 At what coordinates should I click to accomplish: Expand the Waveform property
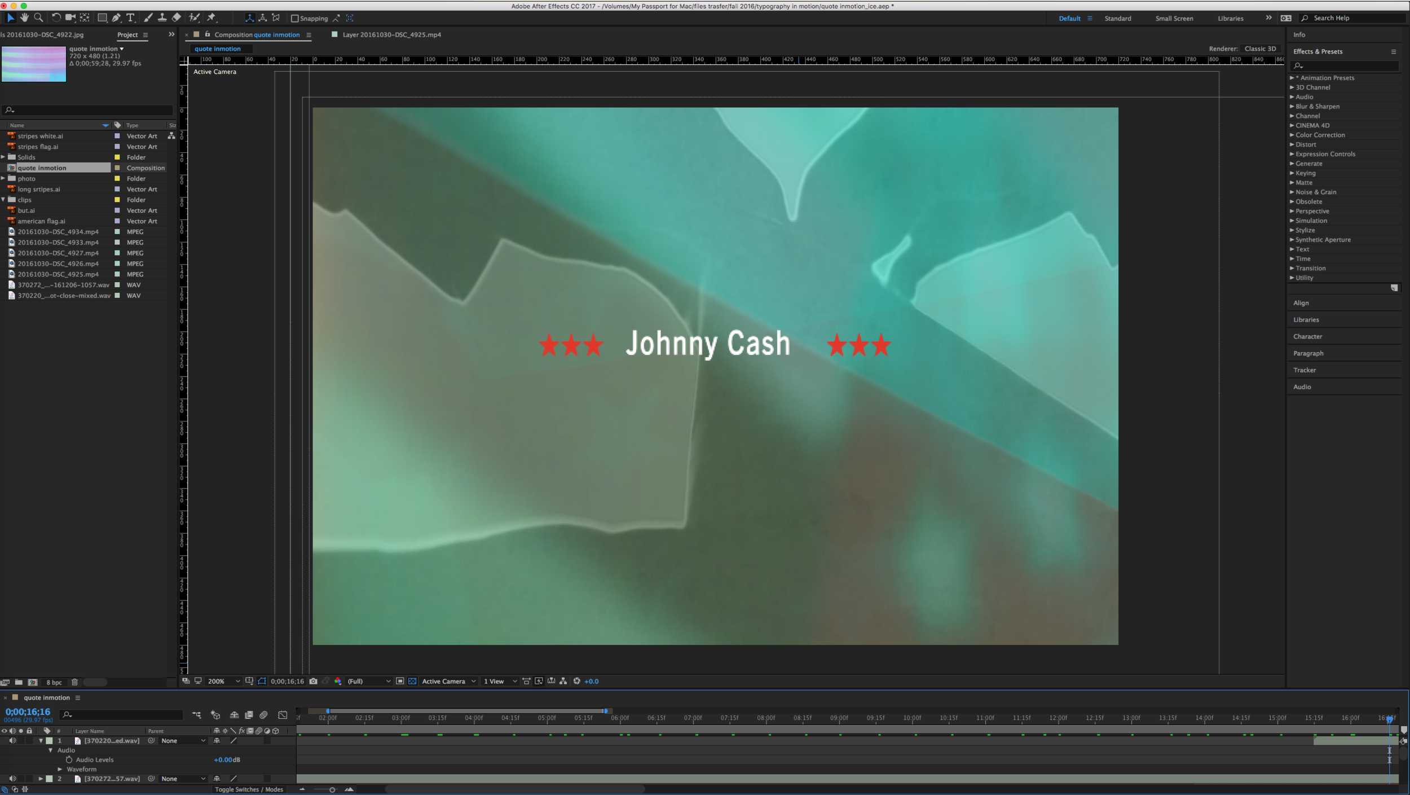pyautogui.click(x=60, y=769)
